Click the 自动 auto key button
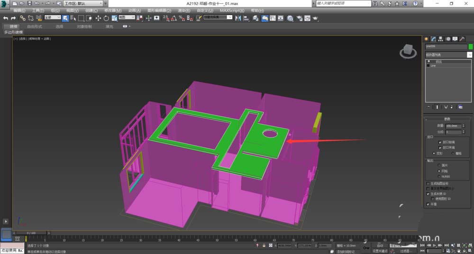474x254 pixels. click(379, 246)
